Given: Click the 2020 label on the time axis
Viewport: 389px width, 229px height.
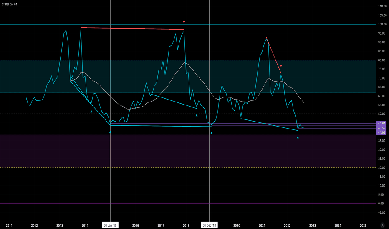Looking at the screenshot, I should pos(237,225).
